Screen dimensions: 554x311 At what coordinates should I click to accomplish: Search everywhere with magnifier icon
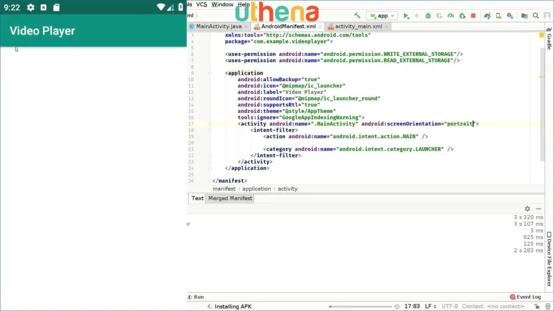pyautogui.click(x=536, y=16)
